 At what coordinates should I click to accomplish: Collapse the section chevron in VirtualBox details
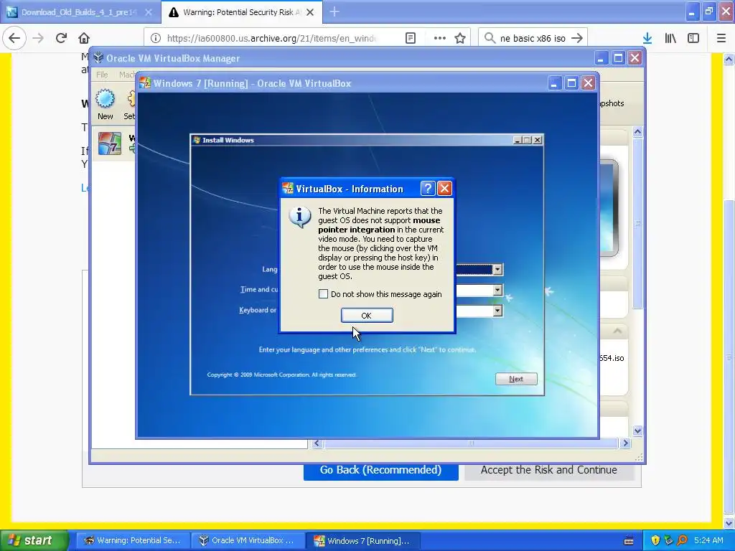click(x=617, y=331)
